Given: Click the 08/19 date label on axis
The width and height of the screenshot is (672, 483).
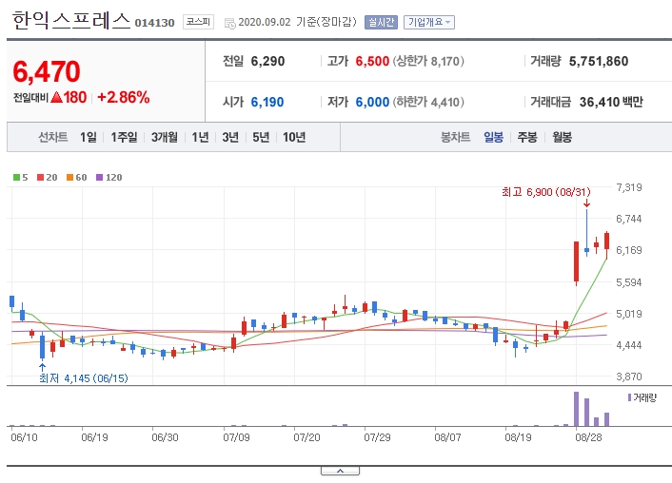Looking at the screenshot, I should click(518, 437).
